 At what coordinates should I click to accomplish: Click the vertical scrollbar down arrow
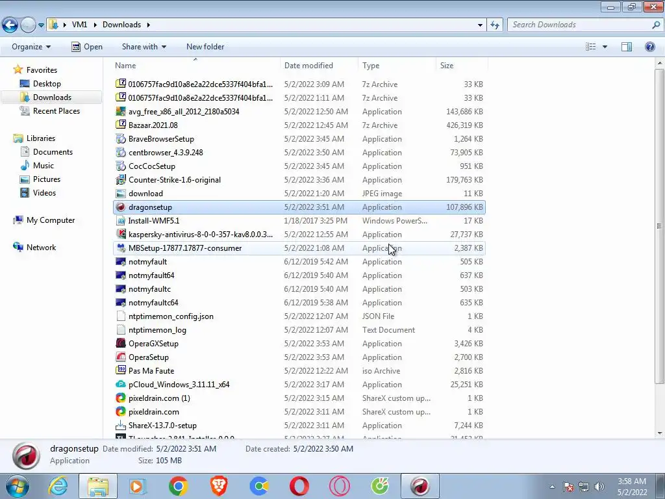tap(660, 433)
